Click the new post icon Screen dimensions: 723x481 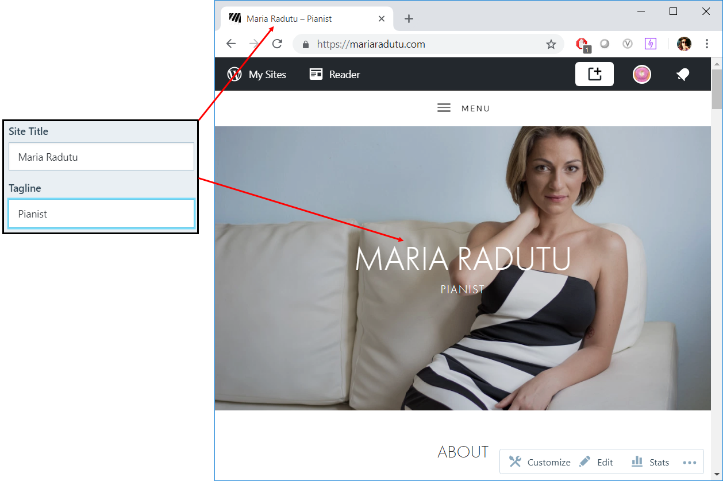point(594,74)
